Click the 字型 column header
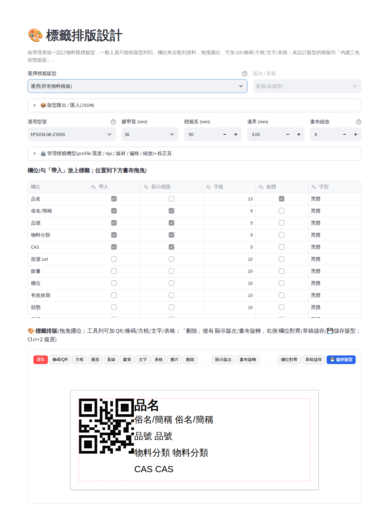The height and width of the screenshot is (508, 389). click(335, 187)
